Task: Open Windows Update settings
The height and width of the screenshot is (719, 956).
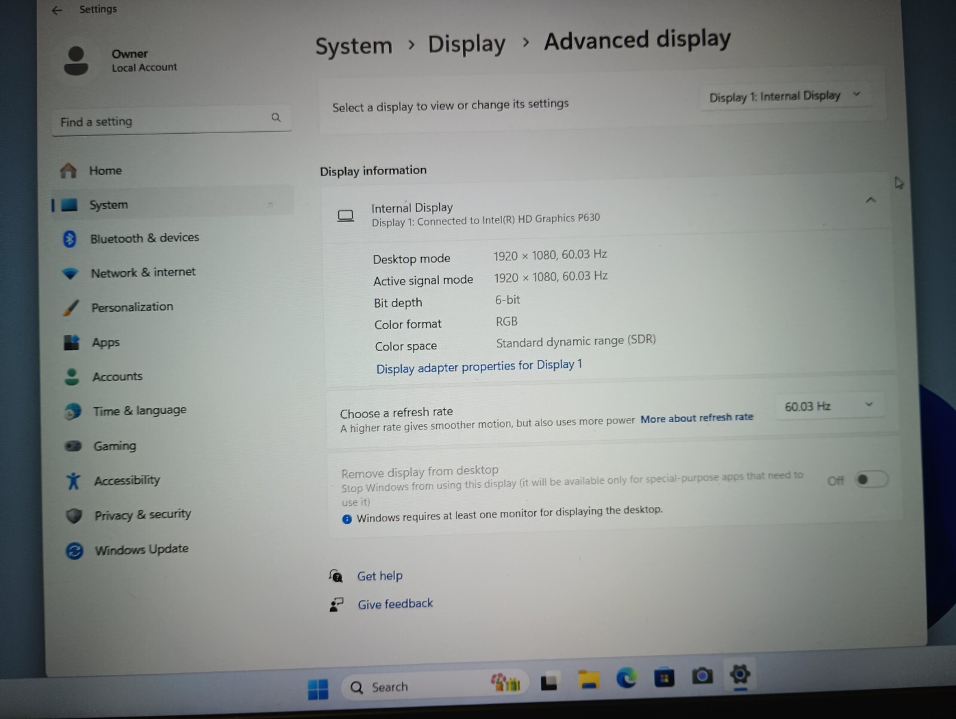Action: click(x=142, y=549)
